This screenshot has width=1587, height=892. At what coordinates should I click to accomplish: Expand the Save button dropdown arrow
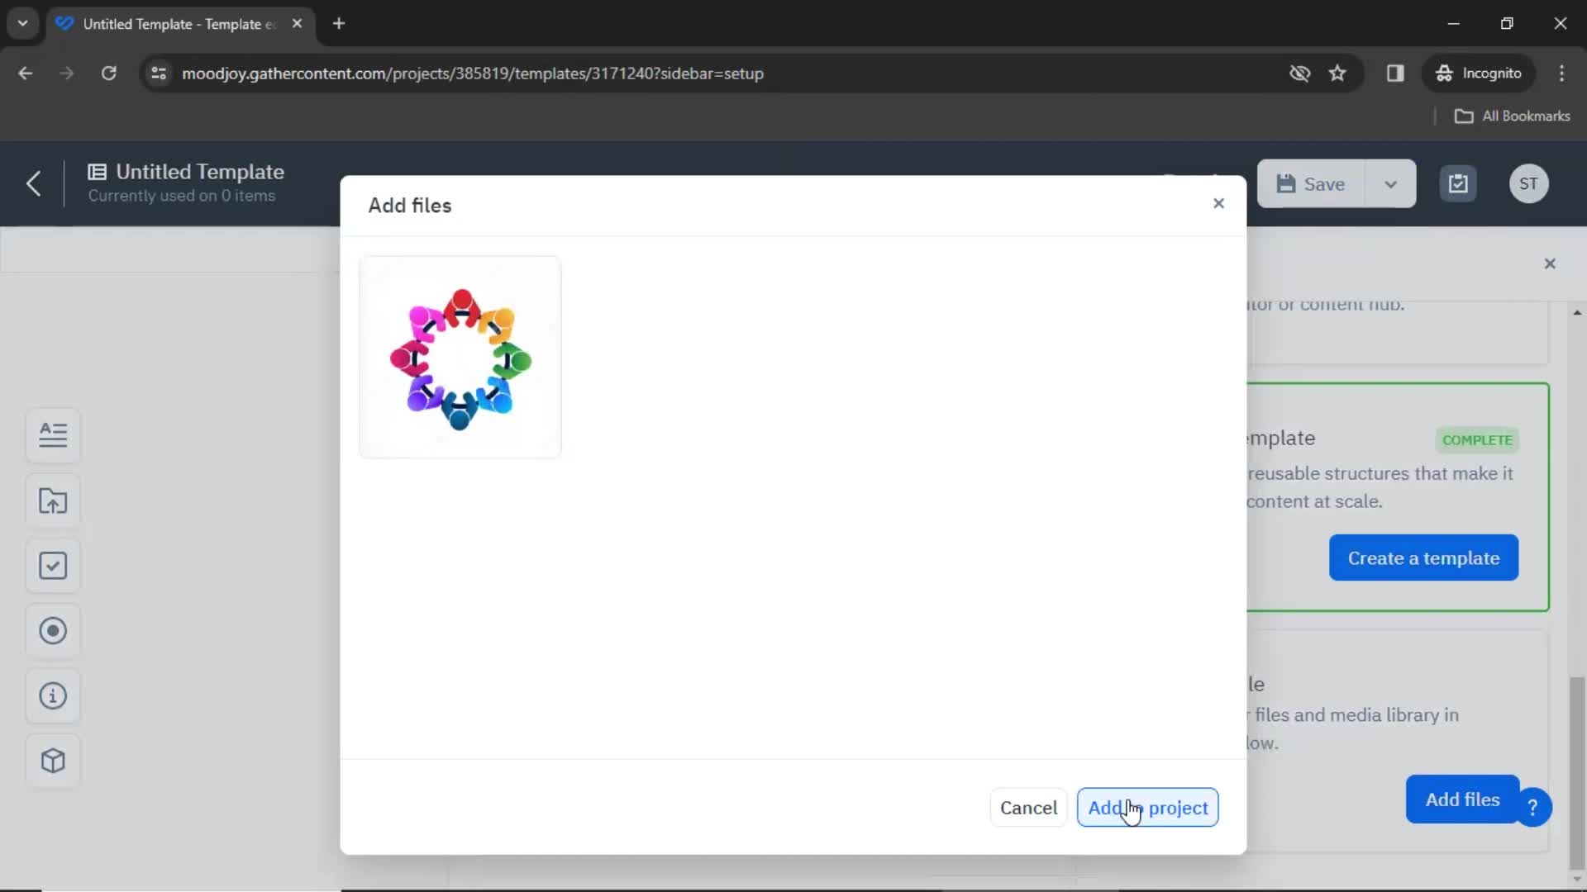point(1392,183)
